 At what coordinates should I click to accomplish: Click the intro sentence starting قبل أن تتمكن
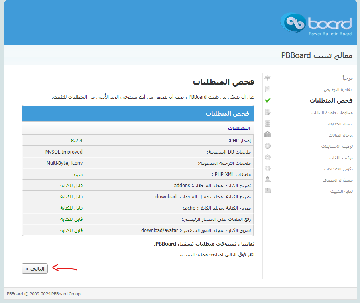click(153, 97)
